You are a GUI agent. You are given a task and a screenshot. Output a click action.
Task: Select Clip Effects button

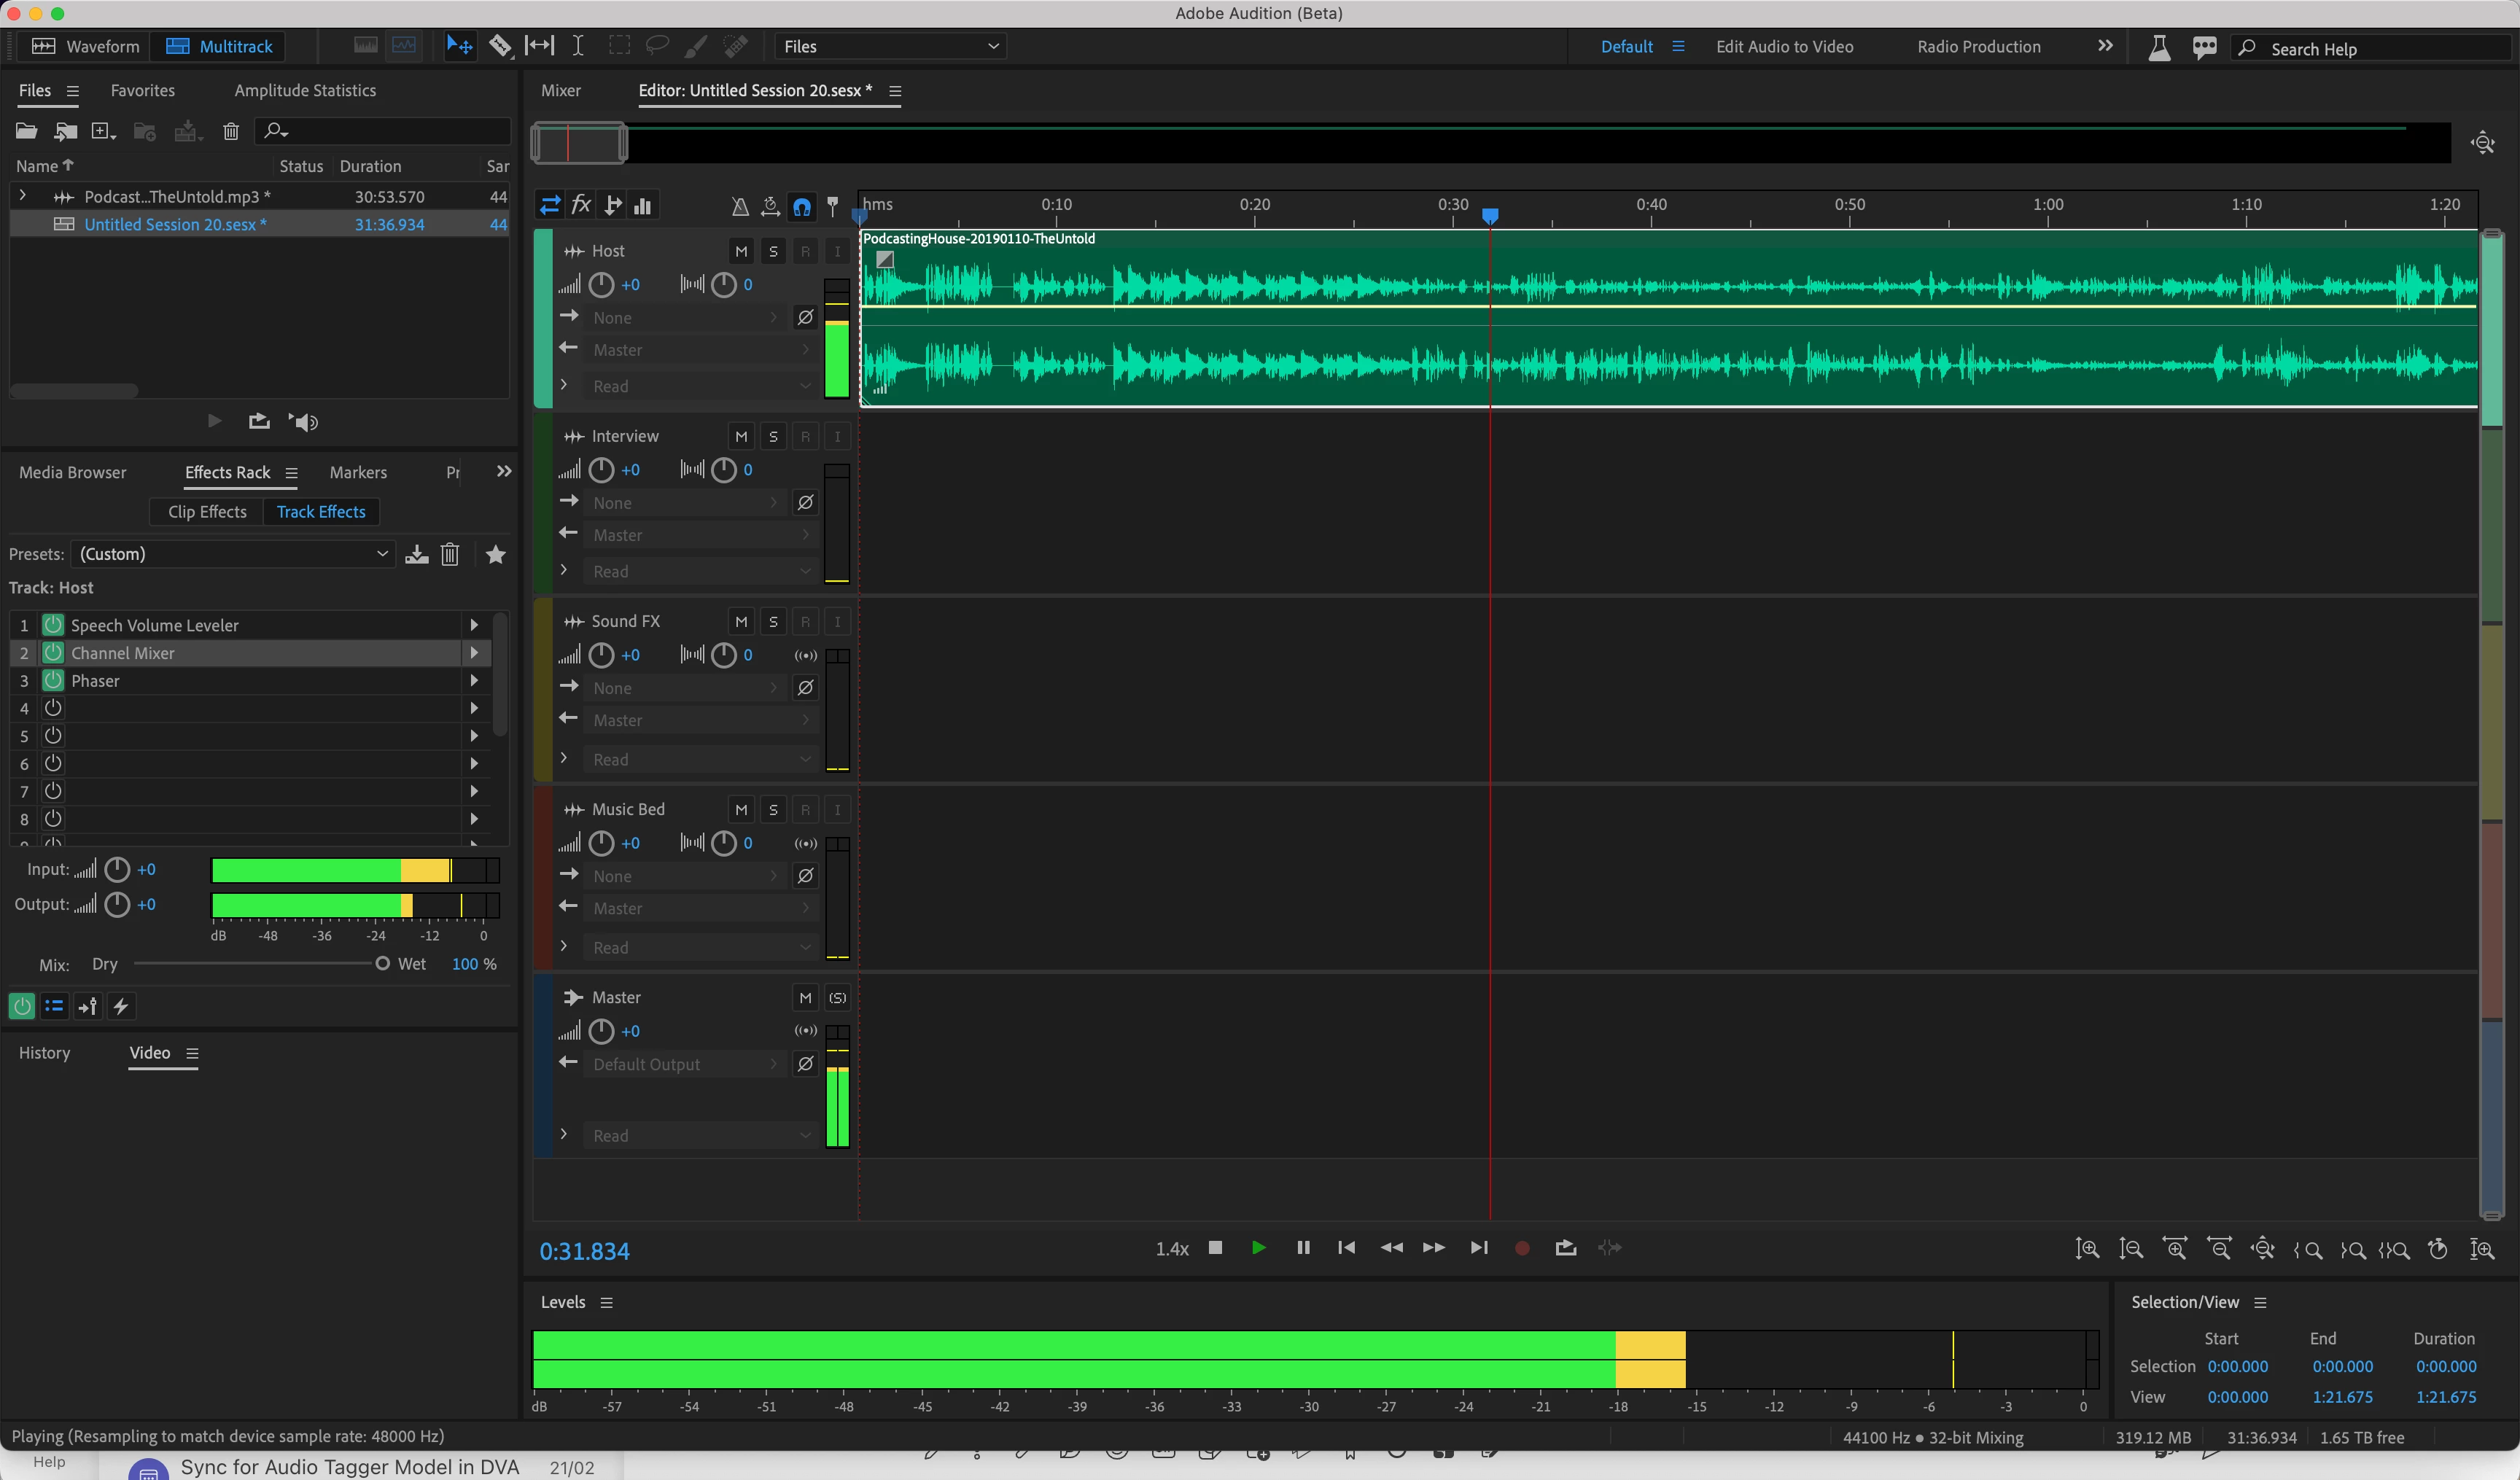[x=207, y=512]
